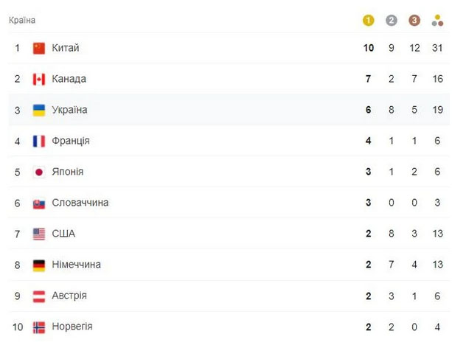Click the China flag icon
Screen dimensions: 452x345
pos(39,48)
